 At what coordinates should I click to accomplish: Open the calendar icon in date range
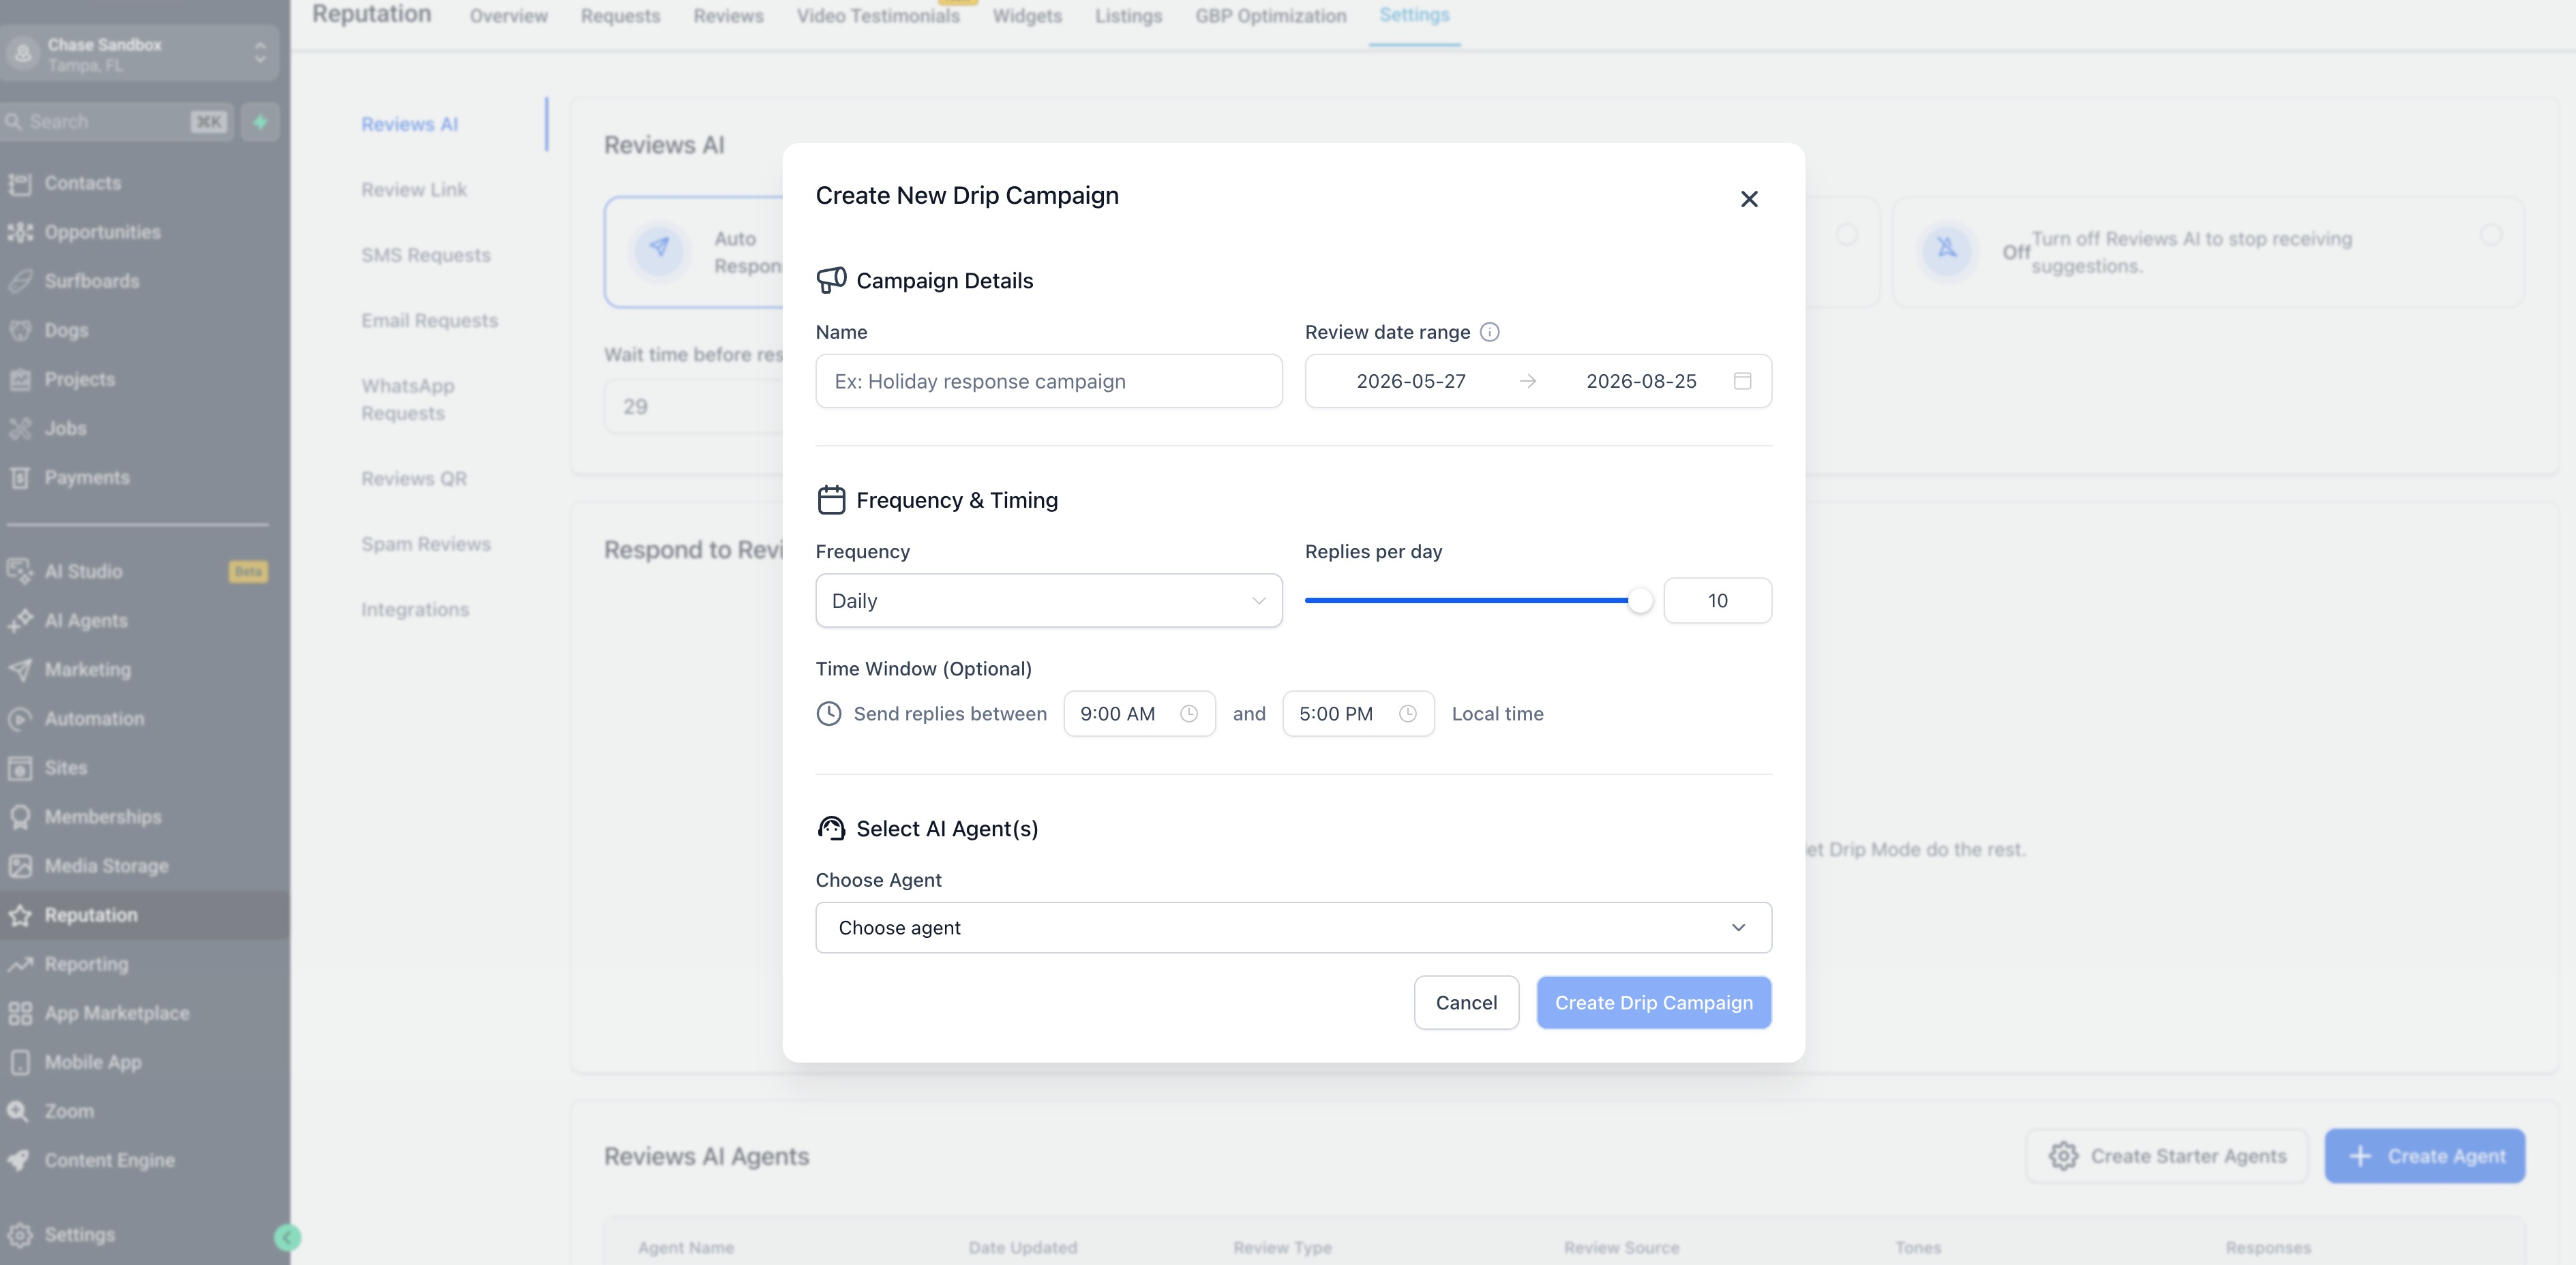coord(1742,381)
